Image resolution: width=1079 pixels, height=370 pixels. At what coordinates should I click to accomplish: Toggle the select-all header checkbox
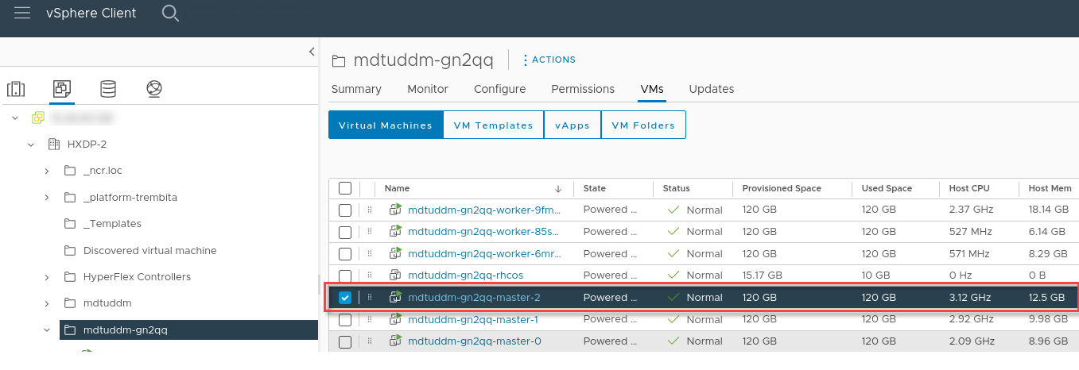345,188
